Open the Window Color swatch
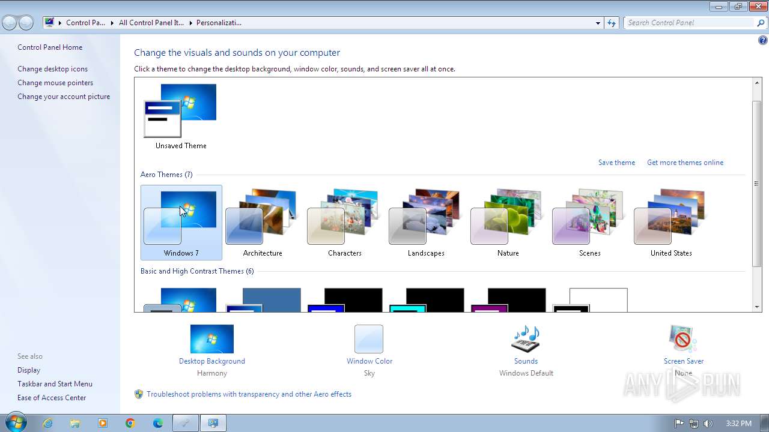Viewport: 769px width, 432px height. 369,339
